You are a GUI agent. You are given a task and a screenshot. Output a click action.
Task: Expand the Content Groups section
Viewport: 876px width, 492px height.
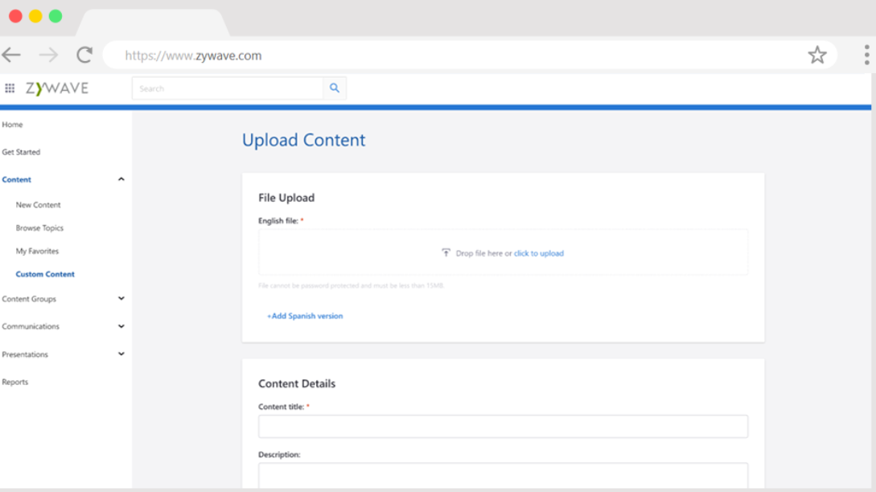coord(121,298)
